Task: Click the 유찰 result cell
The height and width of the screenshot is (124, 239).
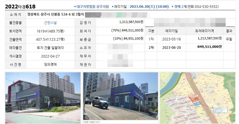Action: [x=229, y=39]
